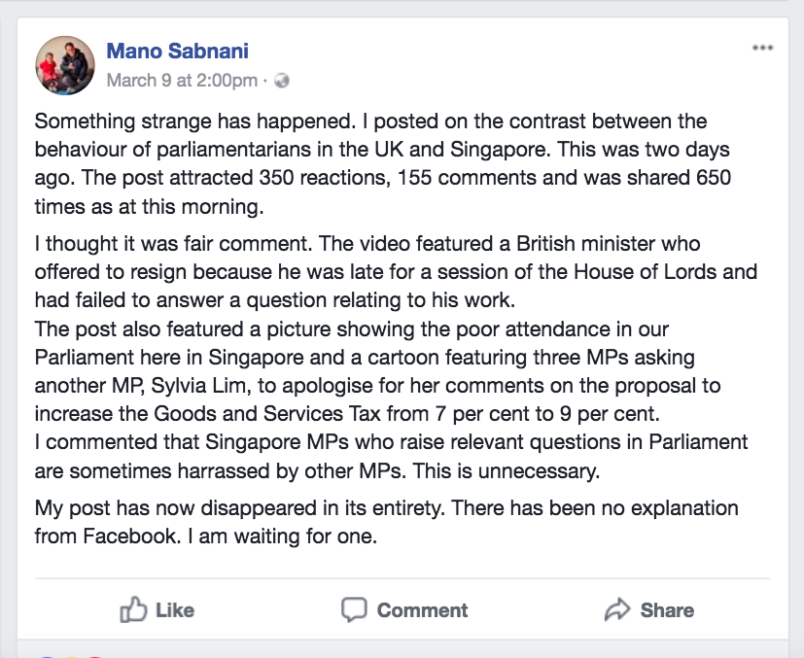Click the speech bubble Comment icon

click(x=354, y=609)
